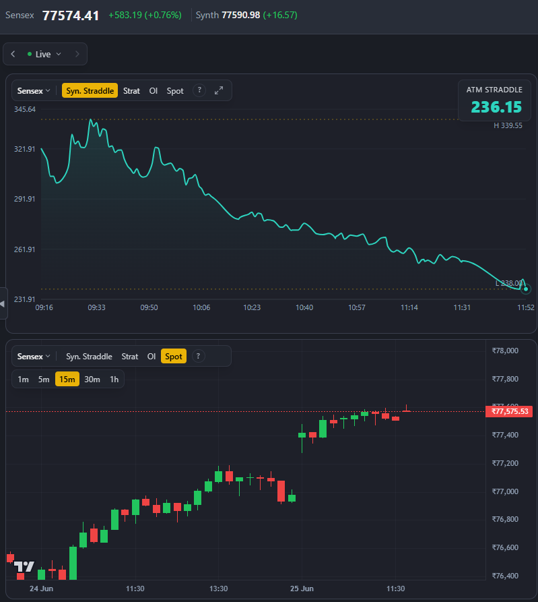538x602 pixels.
Task: Switch bottom chart to Strat tab
Action: pos(130,357)
